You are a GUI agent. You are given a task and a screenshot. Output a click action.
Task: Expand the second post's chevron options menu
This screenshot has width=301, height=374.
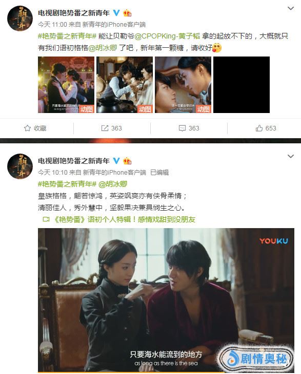(x=291, y=157)
